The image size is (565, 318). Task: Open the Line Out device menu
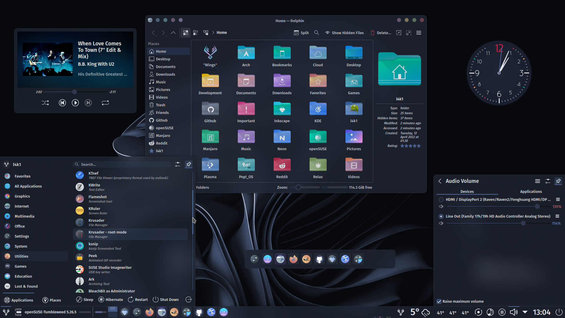pos(557,216)
